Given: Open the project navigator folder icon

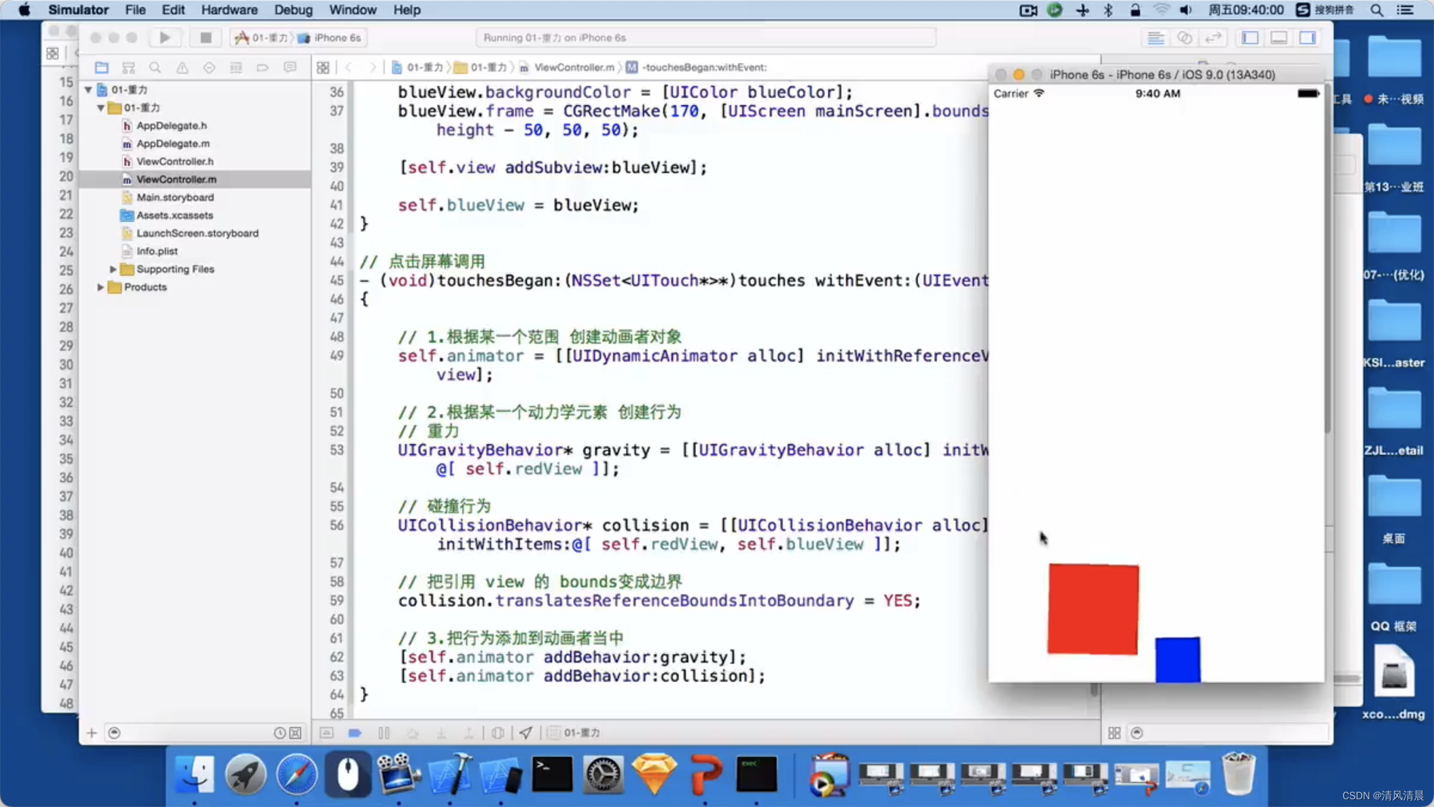Looking at the screenshot, I should [x=102, y=67].
